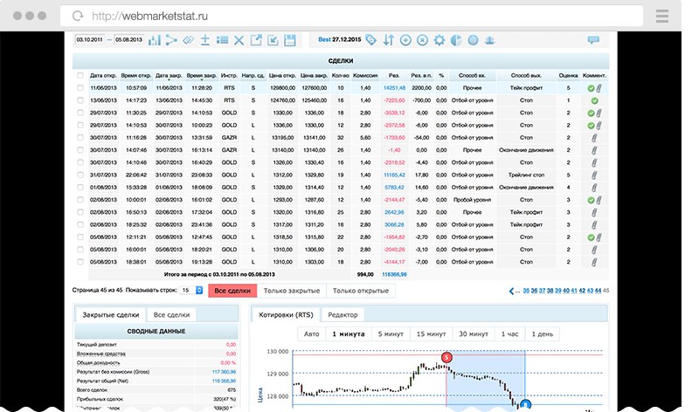
Task: Switch to Все сделки tab above summary data
Action: coord(171,314)
